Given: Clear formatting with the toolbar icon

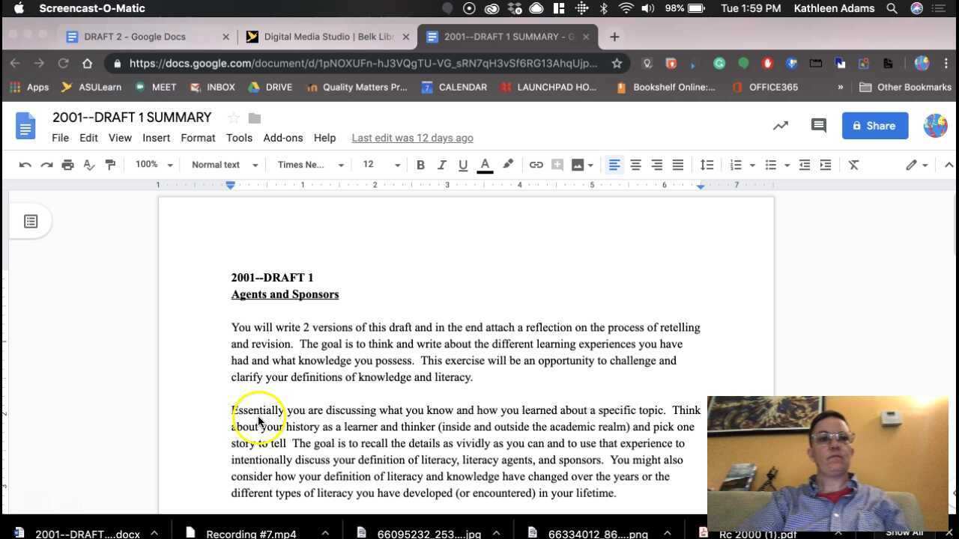Looking at the screenshot, I should [x=853, y=165].
